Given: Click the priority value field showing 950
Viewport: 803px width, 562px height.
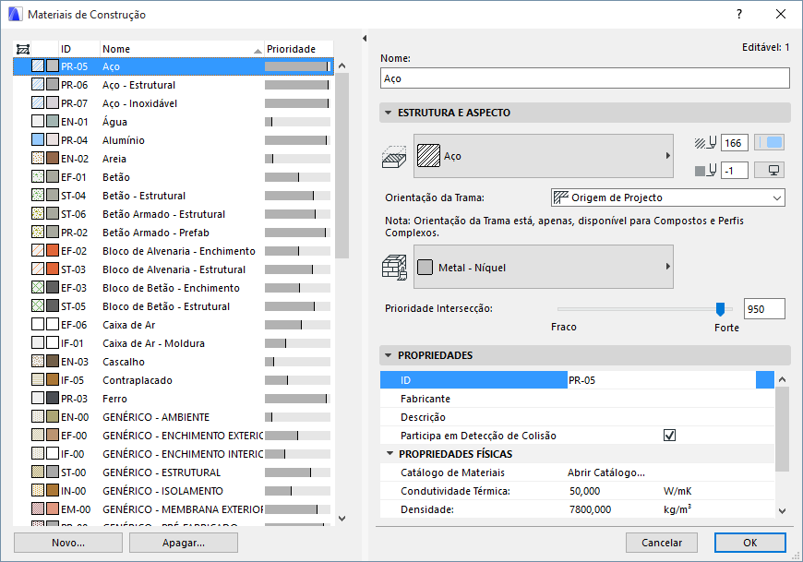Looking at the screenshot, I should click(x=764, y=308).
